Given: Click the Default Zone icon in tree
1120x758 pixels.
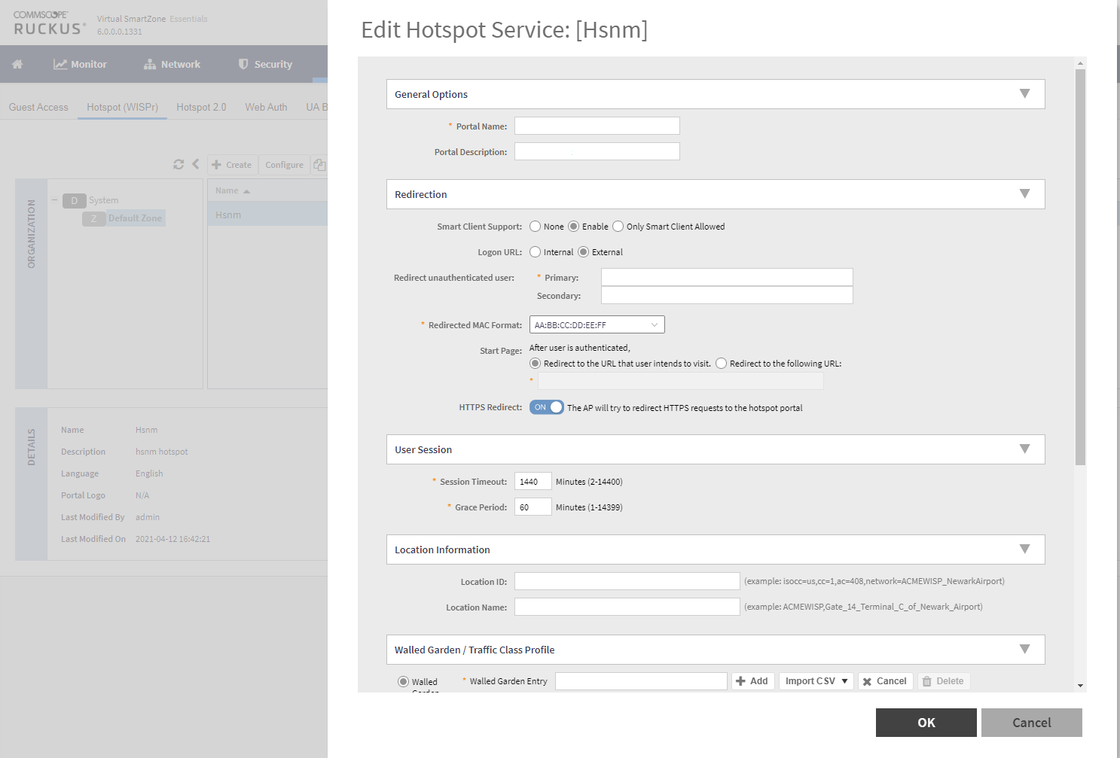Looking at the screenshot, I should click(x=93, y=218).
